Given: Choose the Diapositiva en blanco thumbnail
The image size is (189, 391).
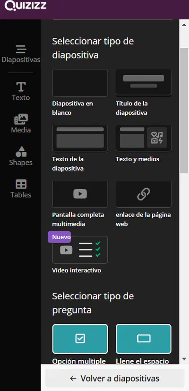Looking at the screenshot, I should (80, 83).
